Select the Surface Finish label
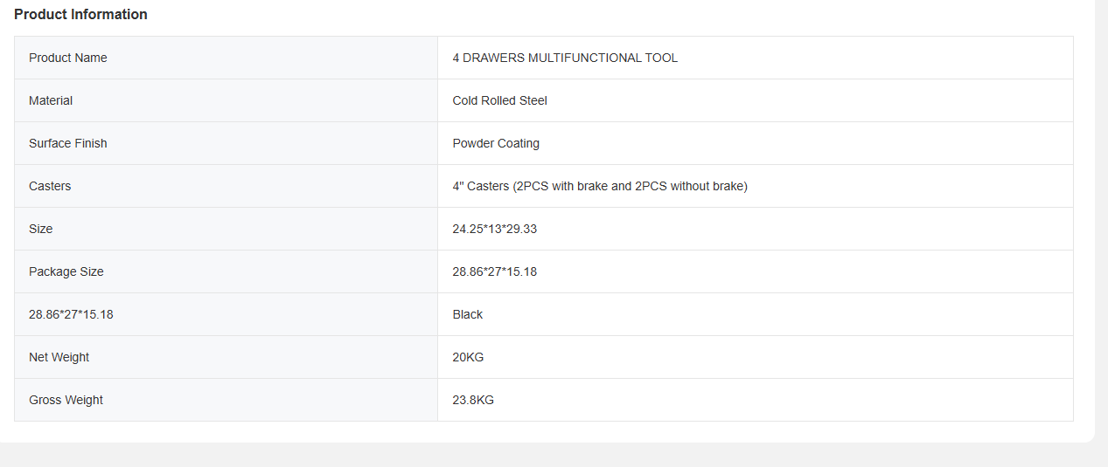The height and width of the screenshot is (467, 1108). [68, 143]
